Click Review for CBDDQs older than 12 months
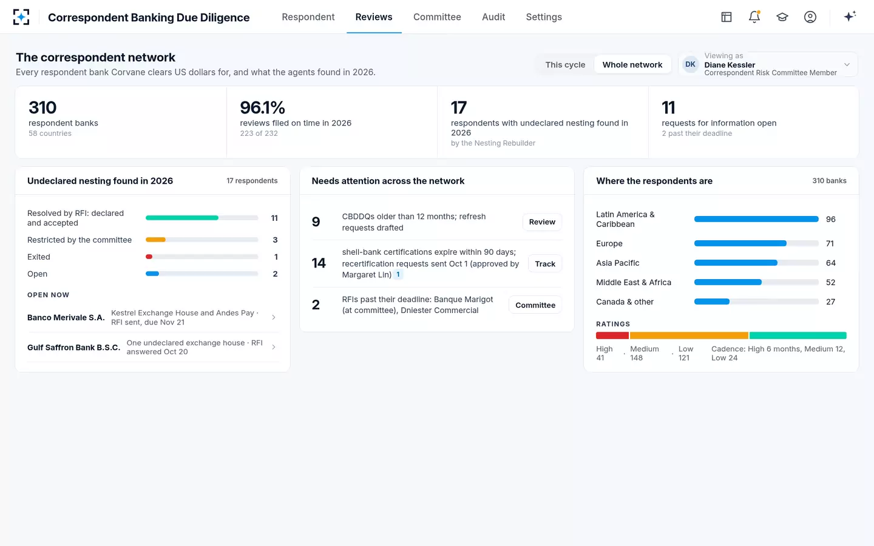 pyautogui.click(x=542, y=222)
